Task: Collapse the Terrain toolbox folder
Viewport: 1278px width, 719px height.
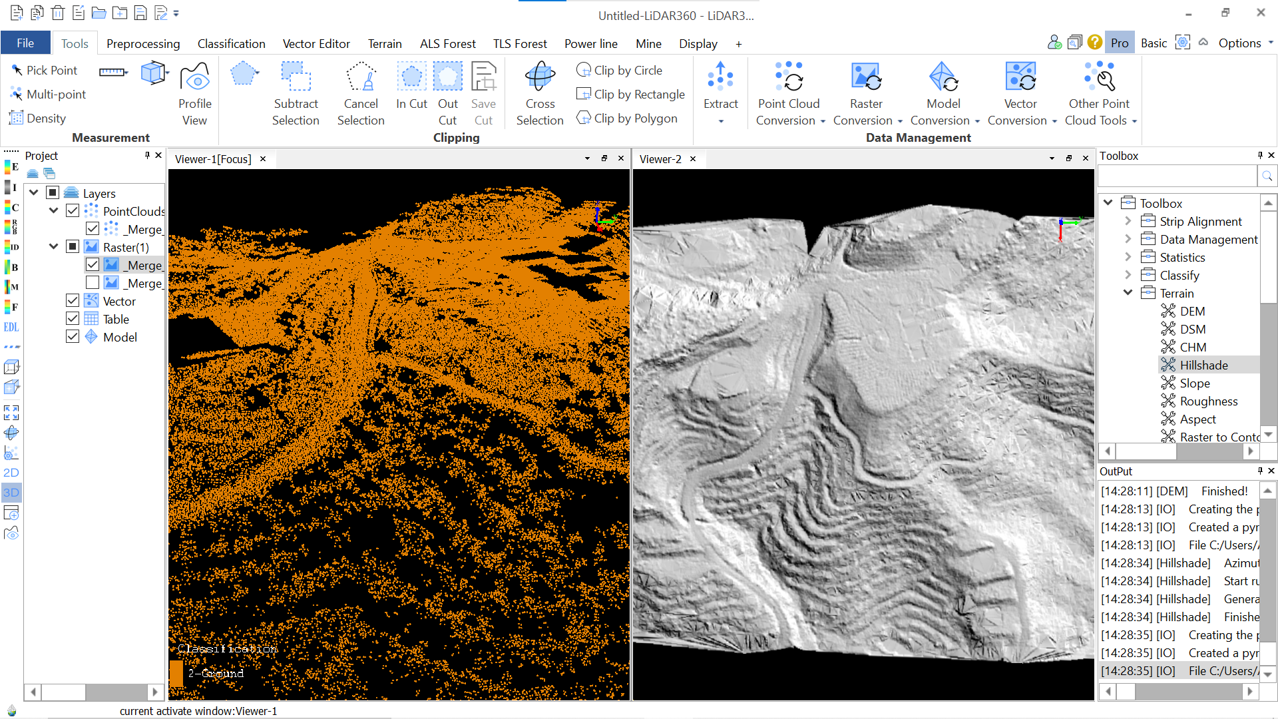Action: coord(1128,293)
